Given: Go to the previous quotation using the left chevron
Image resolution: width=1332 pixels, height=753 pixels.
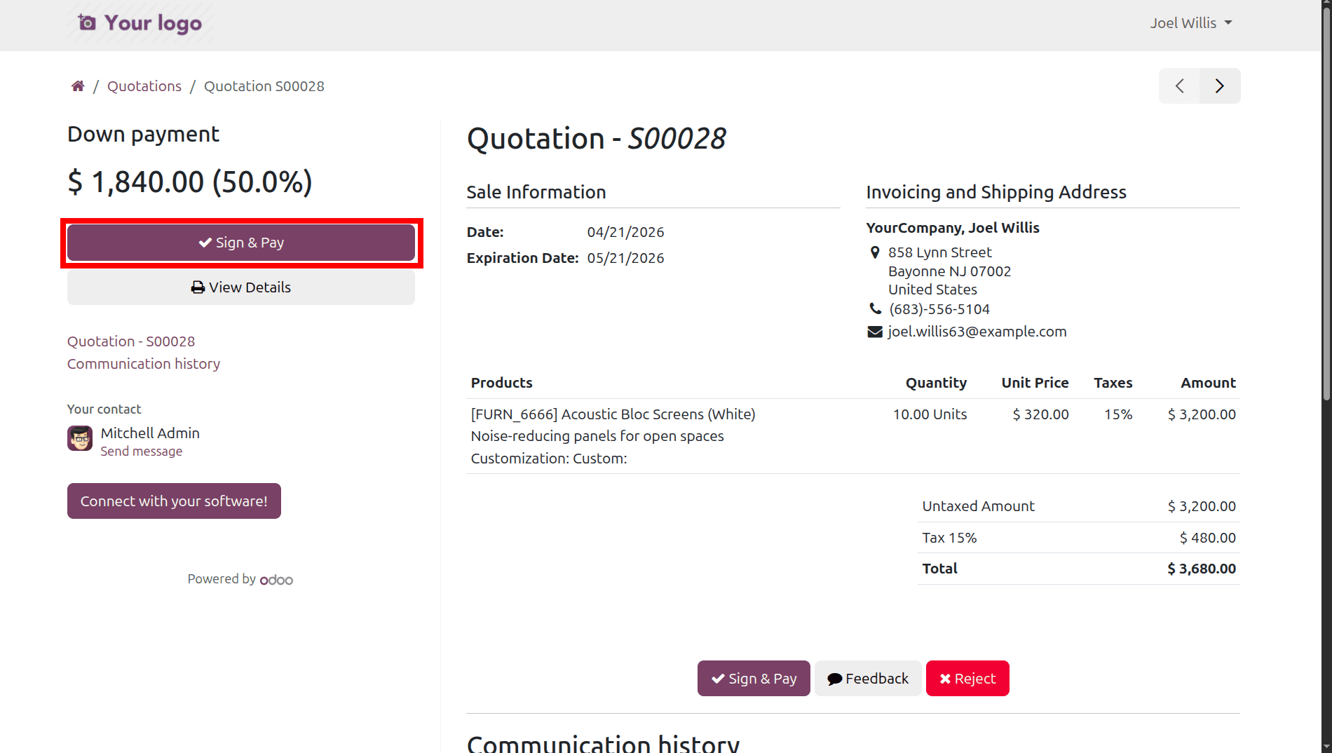Looking at the screenshot, I should click(1179, 86).
